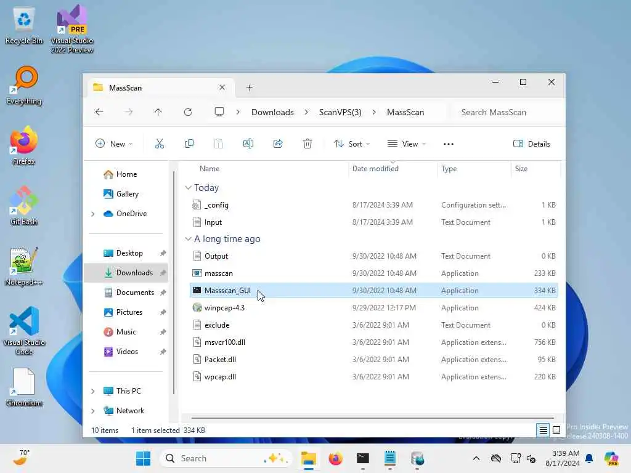Viewport: 631px width, 473px height.
Task: Click the ScanVPS(3) breadcrumb segment
Action: pyautogui.click(x=340, y=112)
